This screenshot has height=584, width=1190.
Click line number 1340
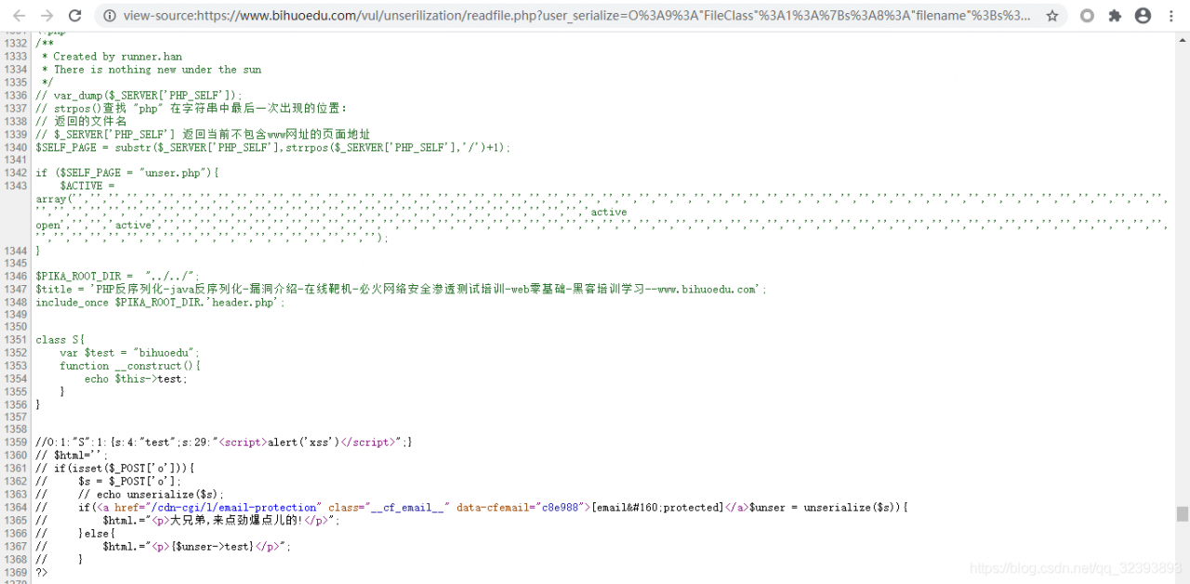click(x=15, y=148)
